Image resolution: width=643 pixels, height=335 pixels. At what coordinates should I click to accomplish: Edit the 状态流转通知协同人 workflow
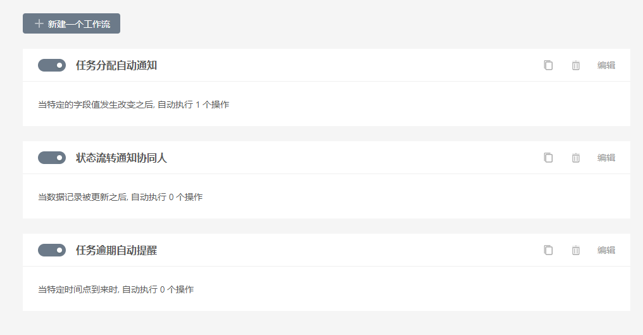tap(606, 158)
